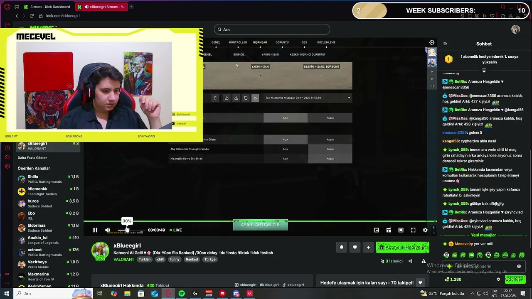This screenshot has height=299, width=532.
Task: Set Atış Hatasında Nişangâhı Soldur to Açık
Action: tap(286, 149)
